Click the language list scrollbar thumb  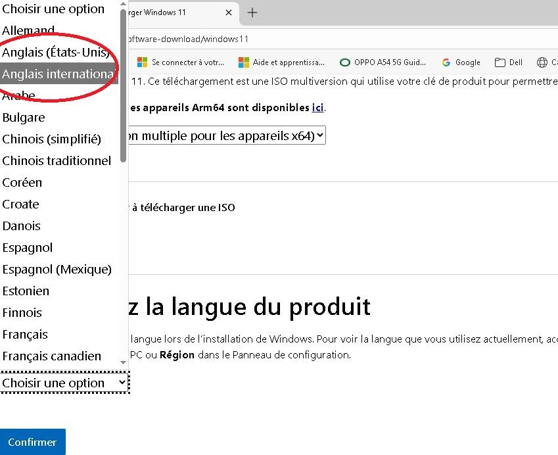[x=123, y=85]
